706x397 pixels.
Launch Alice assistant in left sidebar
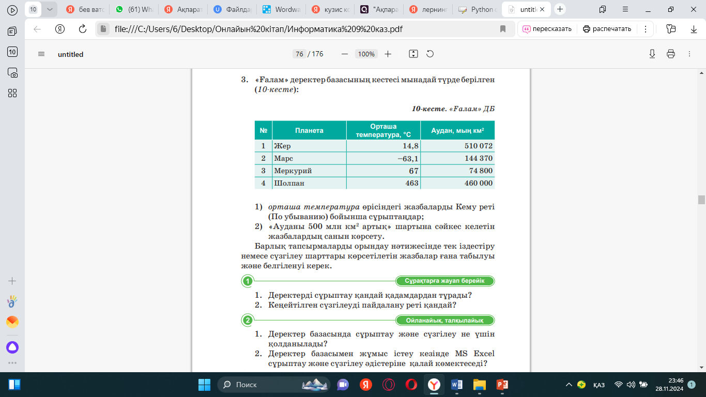[x=12, y=347]
